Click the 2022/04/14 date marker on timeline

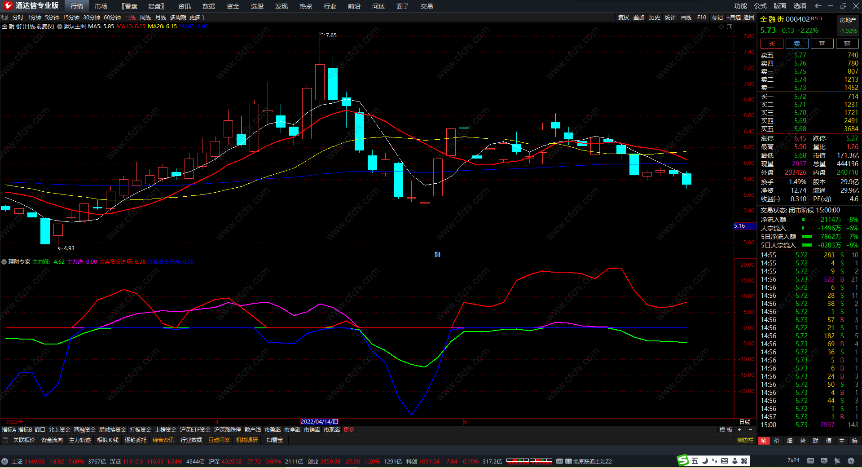coord(319,422)
